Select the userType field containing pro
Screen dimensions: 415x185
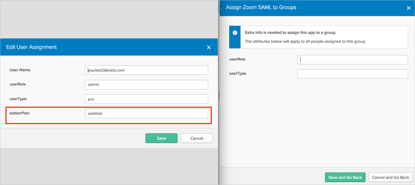[146, 99]
